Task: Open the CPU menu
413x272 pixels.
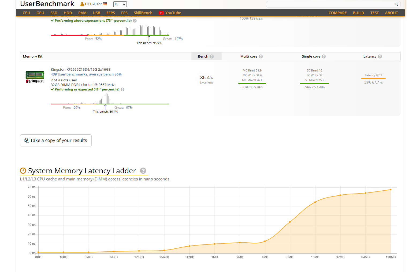Action: (26, 13)
